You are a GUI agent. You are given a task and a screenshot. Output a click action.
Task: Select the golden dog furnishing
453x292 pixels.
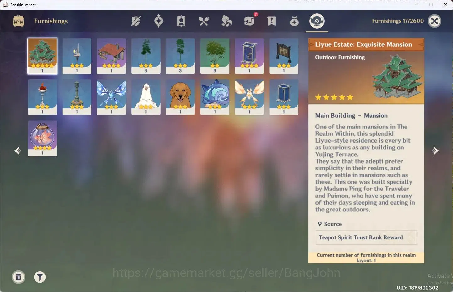(180, 97)
